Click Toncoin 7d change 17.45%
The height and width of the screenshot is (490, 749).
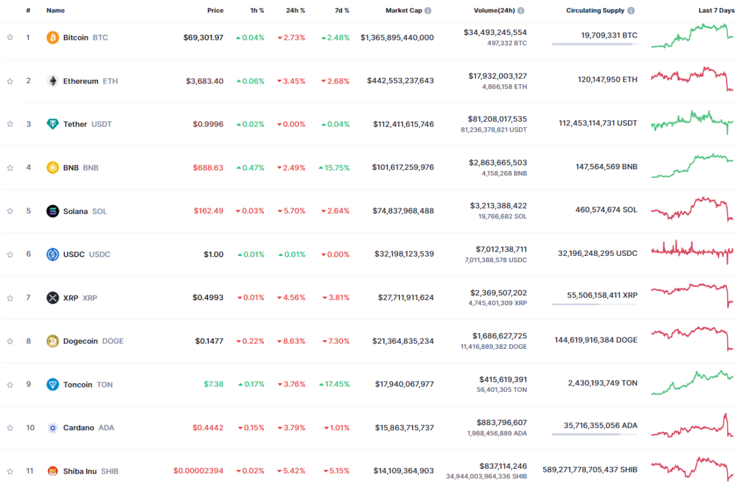(334, 385)
